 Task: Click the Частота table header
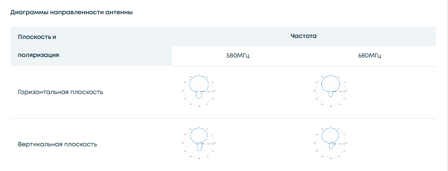click(303, 36)
